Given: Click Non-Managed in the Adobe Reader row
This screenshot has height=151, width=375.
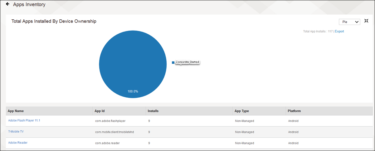Looking at the screenshot, I should 245,143.
